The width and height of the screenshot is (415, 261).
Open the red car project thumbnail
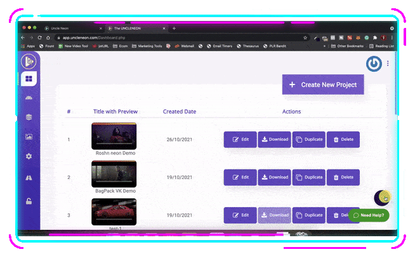pos(114,211)
